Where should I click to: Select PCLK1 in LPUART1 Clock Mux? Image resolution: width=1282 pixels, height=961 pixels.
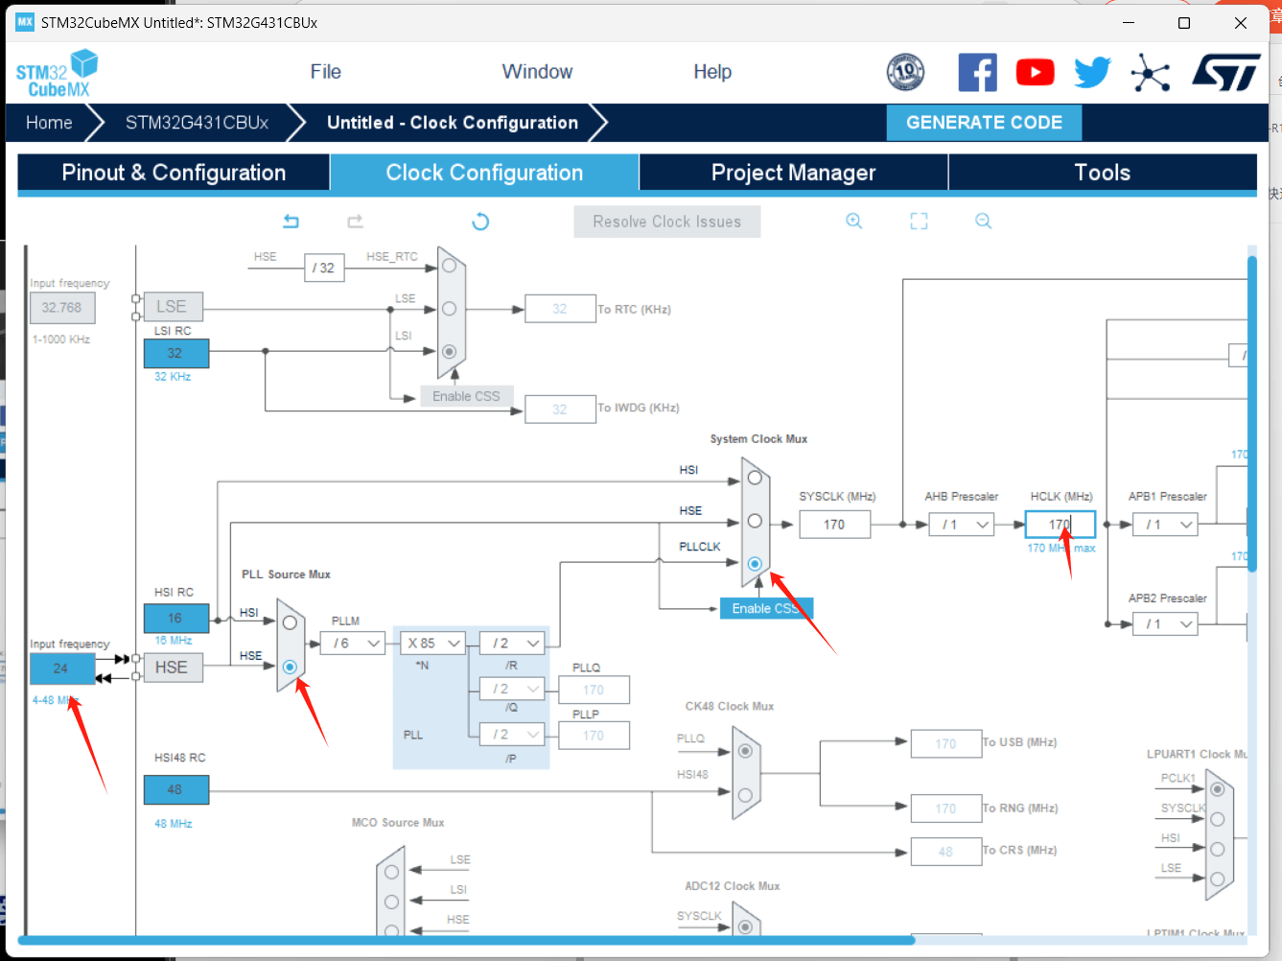pos(1217,789)
